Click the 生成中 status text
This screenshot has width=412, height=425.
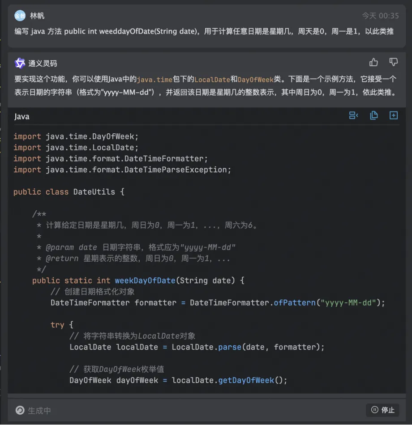tap(39, 411)
